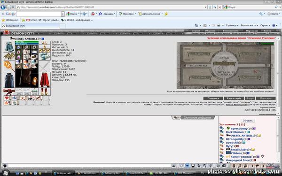282x176 pixels.
Task: Click the green health bar
Action: point(27,42)
